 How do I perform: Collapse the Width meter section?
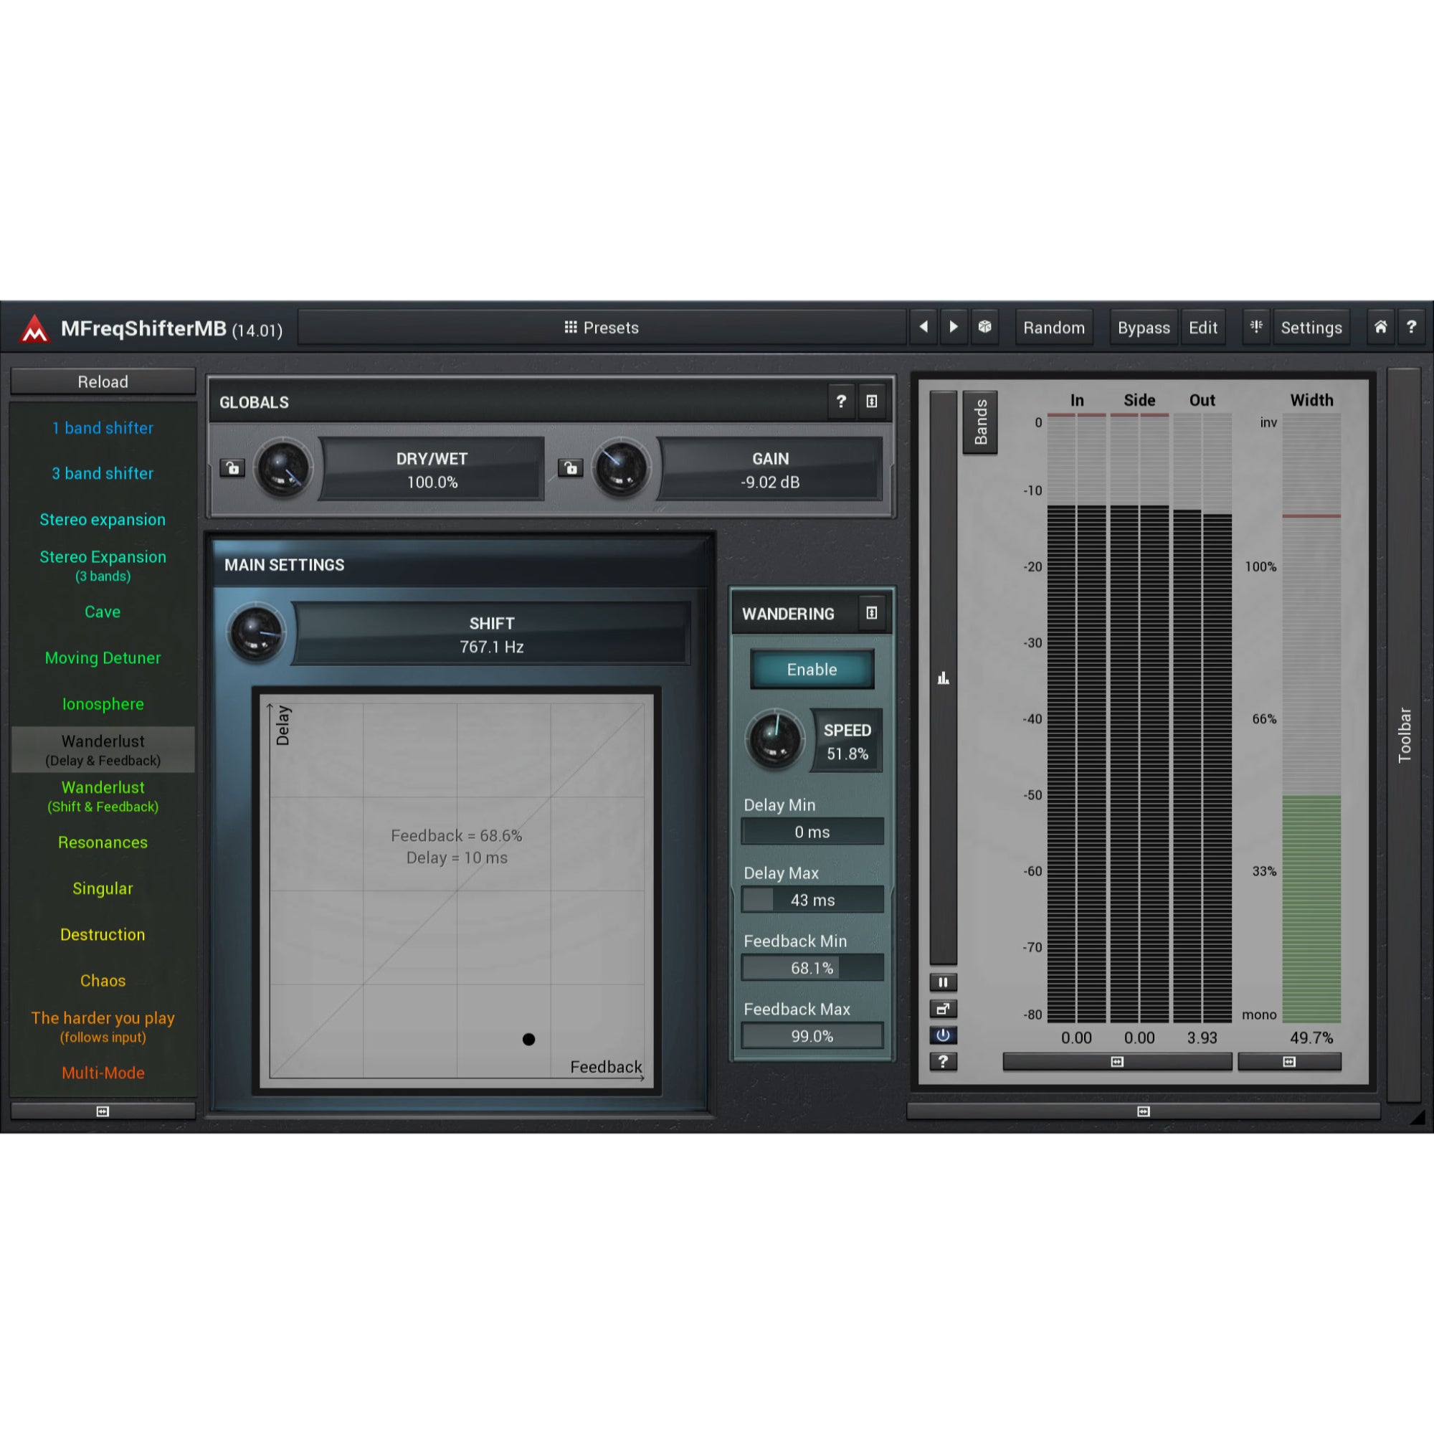pyautogui.click(x=1289, y=1062)
